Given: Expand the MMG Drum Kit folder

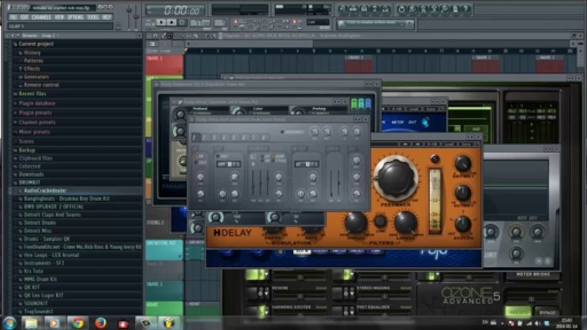Looking at the screenshot, I should 40,279.
